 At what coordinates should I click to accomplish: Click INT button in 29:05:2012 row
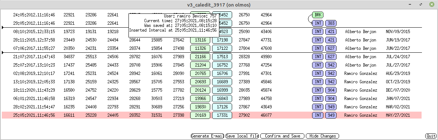coord(318,23)
